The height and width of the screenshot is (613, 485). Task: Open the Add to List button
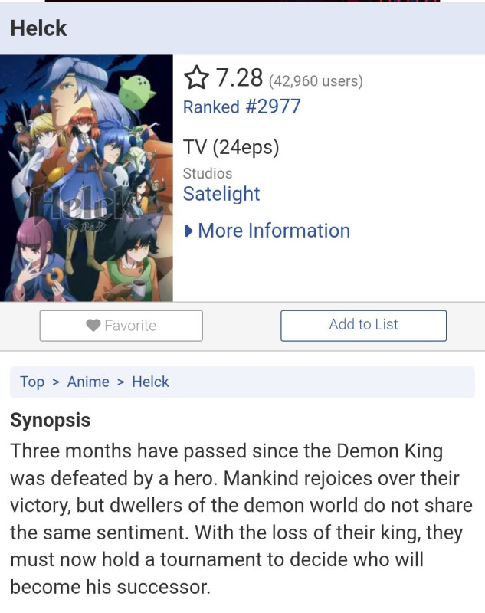pyautogui.click(x=363, y=326)
